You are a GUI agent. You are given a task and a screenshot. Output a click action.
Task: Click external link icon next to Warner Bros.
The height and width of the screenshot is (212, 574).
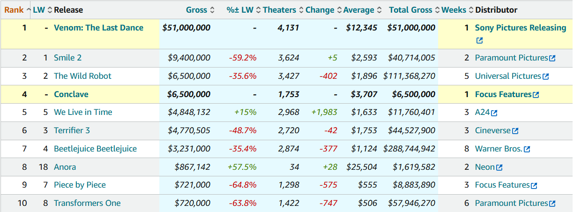[527, 149]
